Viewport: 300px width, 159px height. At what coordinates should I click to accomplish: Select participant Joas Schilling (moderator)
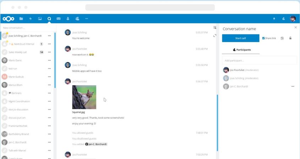click(260, 78)
